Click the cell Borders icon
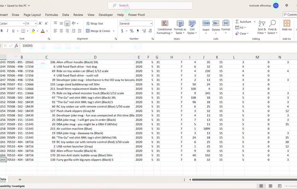297x189 pixels. [23, 31]
